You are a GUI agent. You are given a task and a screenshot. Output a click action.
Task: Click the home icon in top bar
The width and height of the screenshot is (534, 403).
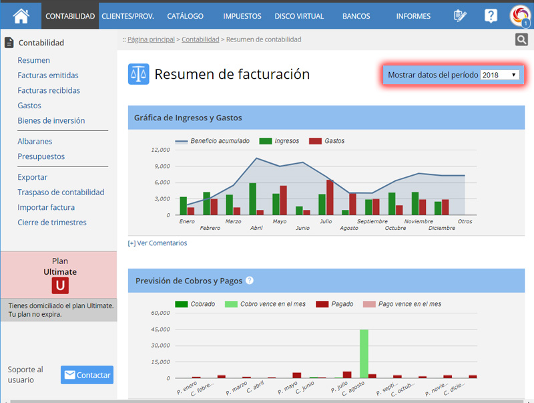(21, 15)
